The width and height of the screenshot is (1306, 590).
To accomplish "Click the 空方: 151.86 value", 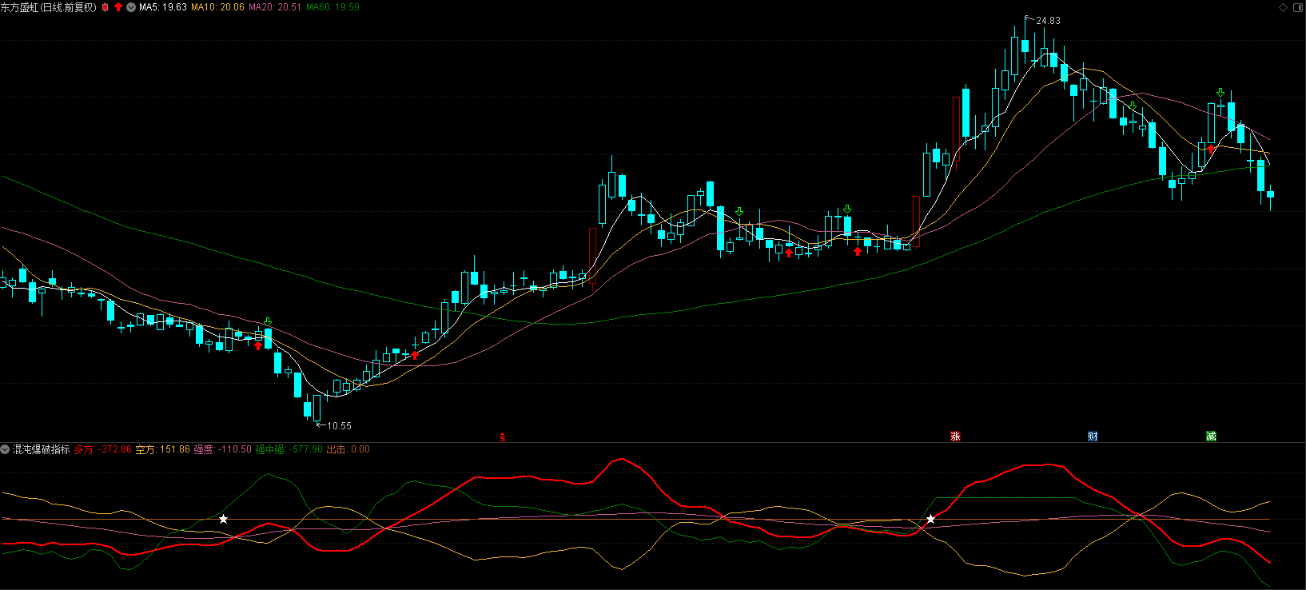I will pos(163,449).
